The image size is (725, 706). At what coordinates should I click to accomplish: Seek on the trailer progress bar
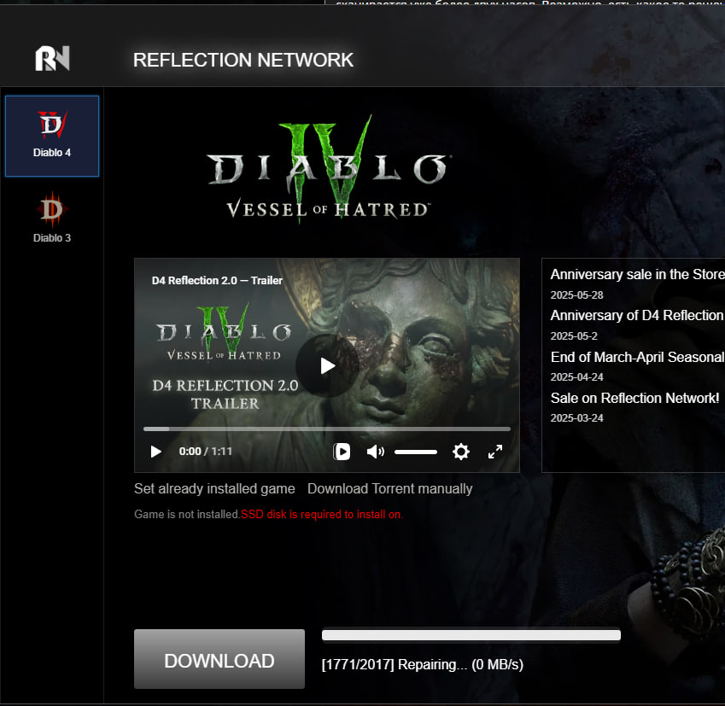coord(327,429)
